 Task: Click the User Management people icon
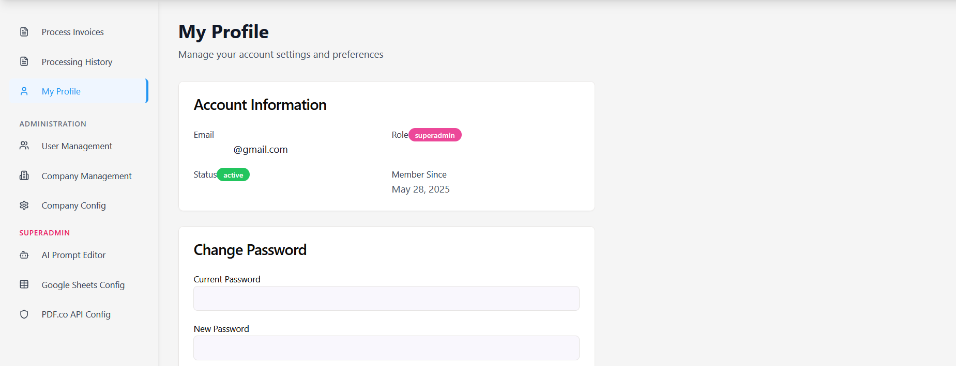click(x=24, y=146)
